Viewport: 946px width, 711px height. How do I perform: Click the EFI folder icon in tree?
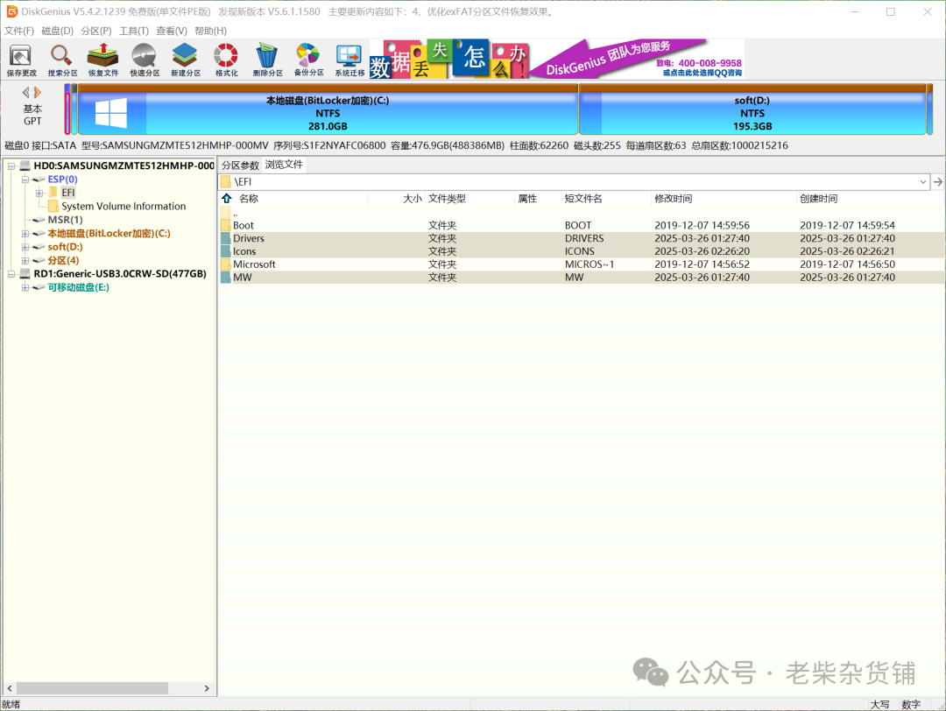(53, 193)
